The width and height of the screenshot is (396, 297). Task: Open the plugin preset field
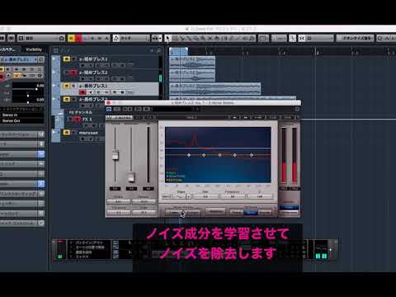(x=176, y=109)
